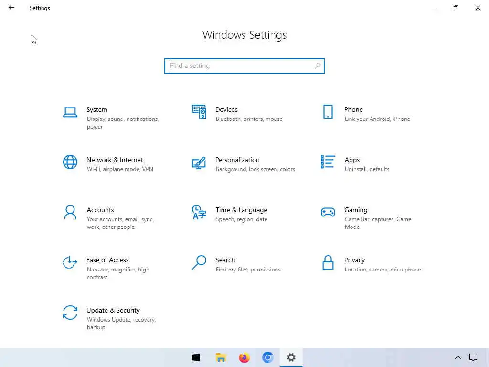The height and width of the screenshot is (367, 489).
Task: Select the Apps heading
Action: pyautogui.click(x=352, y=160)
